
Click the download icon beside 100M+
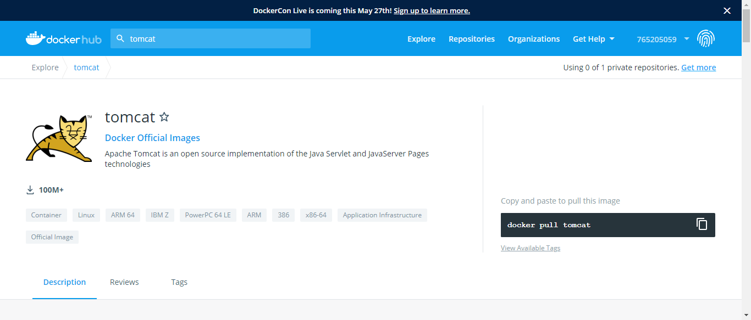pos(30,189)
